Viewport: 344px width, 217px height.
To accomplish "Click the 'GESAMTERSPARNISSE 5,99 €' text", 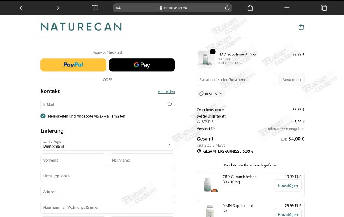I will (228, 151).
